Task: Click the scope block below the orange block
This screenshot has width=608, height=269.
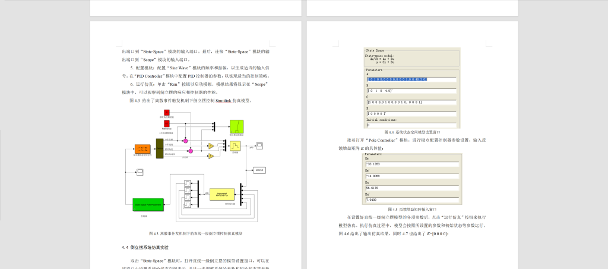Action: coord(140,171)
